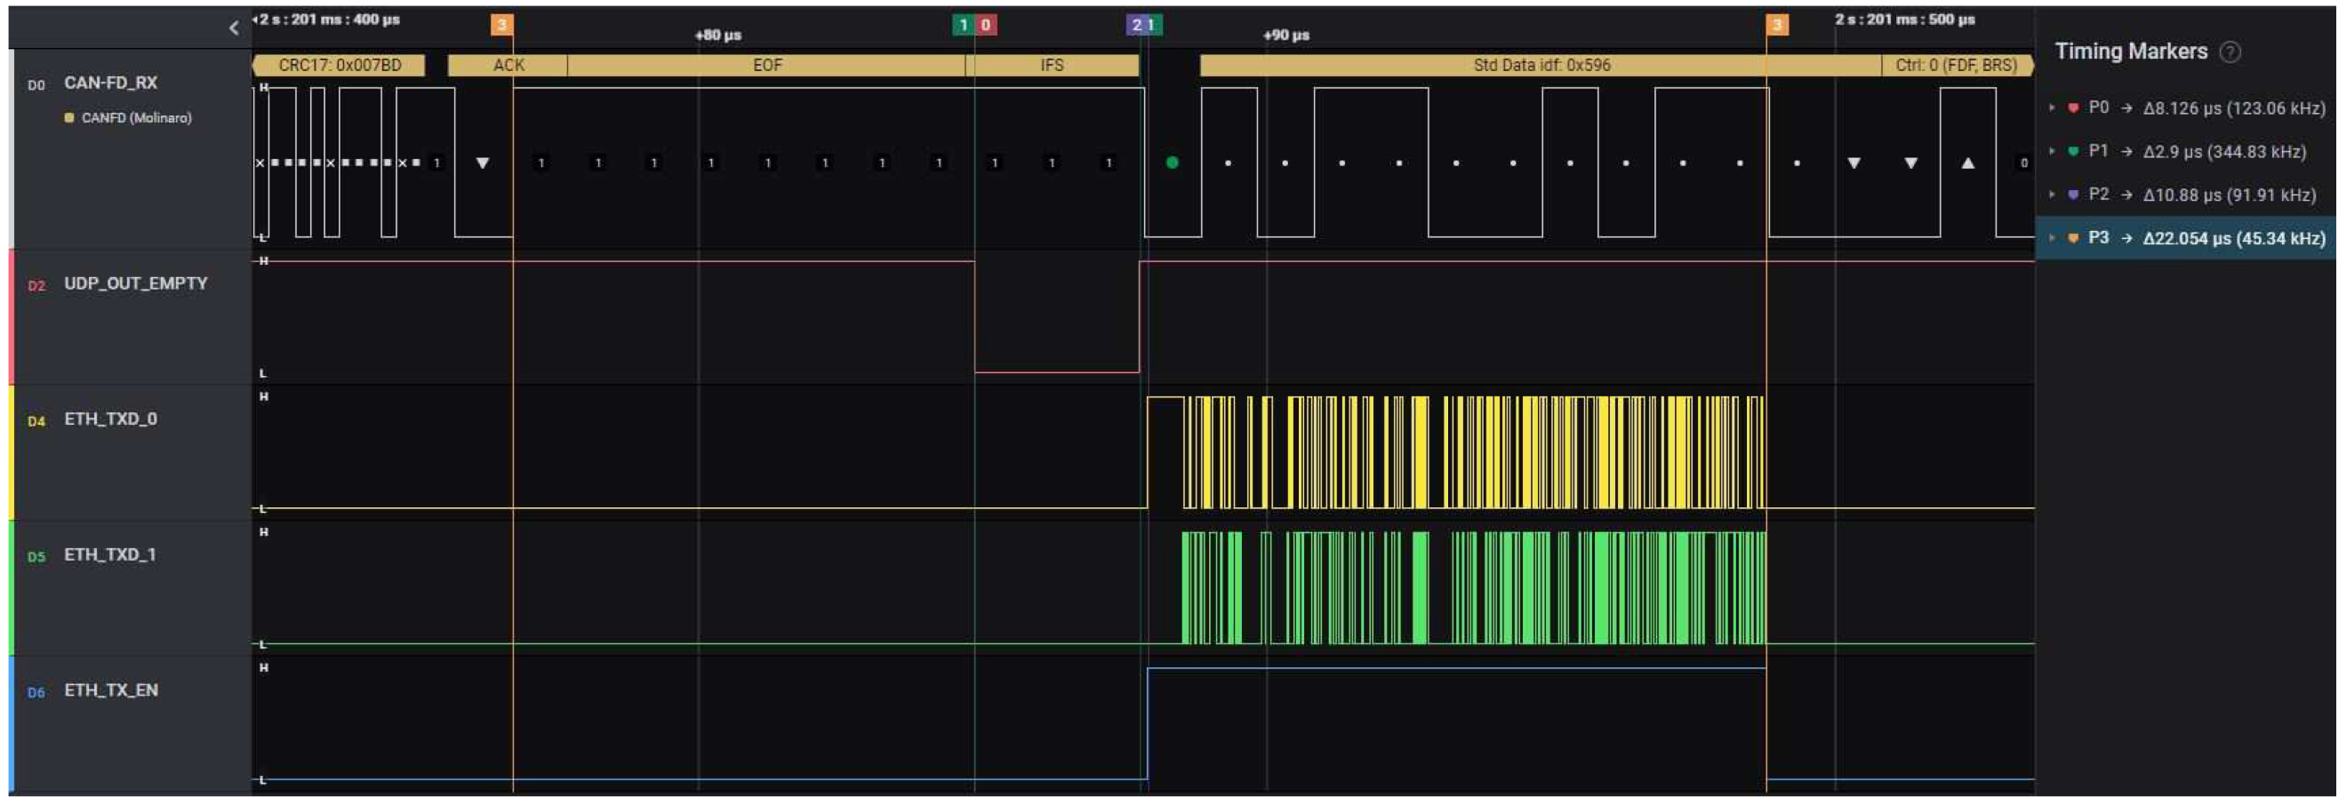Select the ETH_TX_EN channel label

111,690
